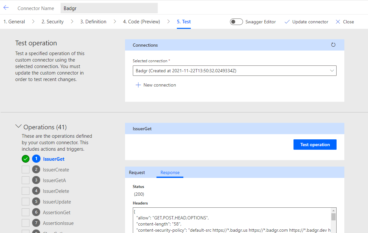Select step number 6 circle AssertionGet
The height and width of the screenshot is (233, 368).
click(x=36, y=212)
